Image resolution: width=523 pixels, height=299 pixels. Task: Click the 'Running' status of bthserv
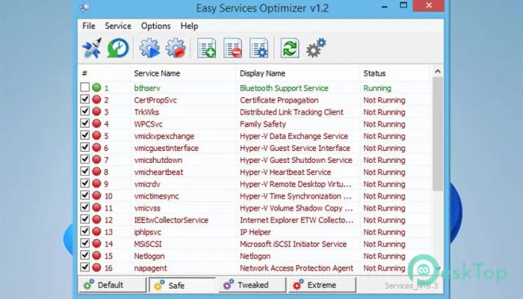pyautogui.click(x=377, y=88)
